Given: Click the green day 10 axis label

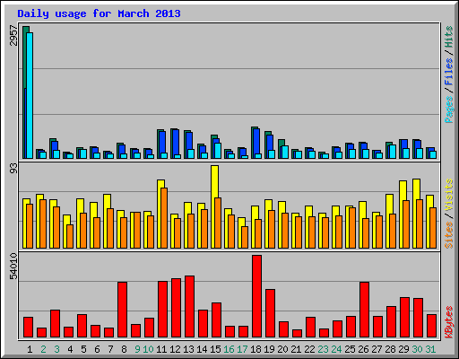Looking at the screenshot, I should click(148, 349).
